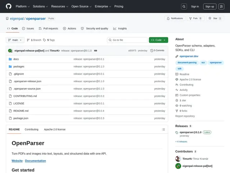Click the license scale icon in About
Viewport: 230px width, 173px height.
pos(177,79)
